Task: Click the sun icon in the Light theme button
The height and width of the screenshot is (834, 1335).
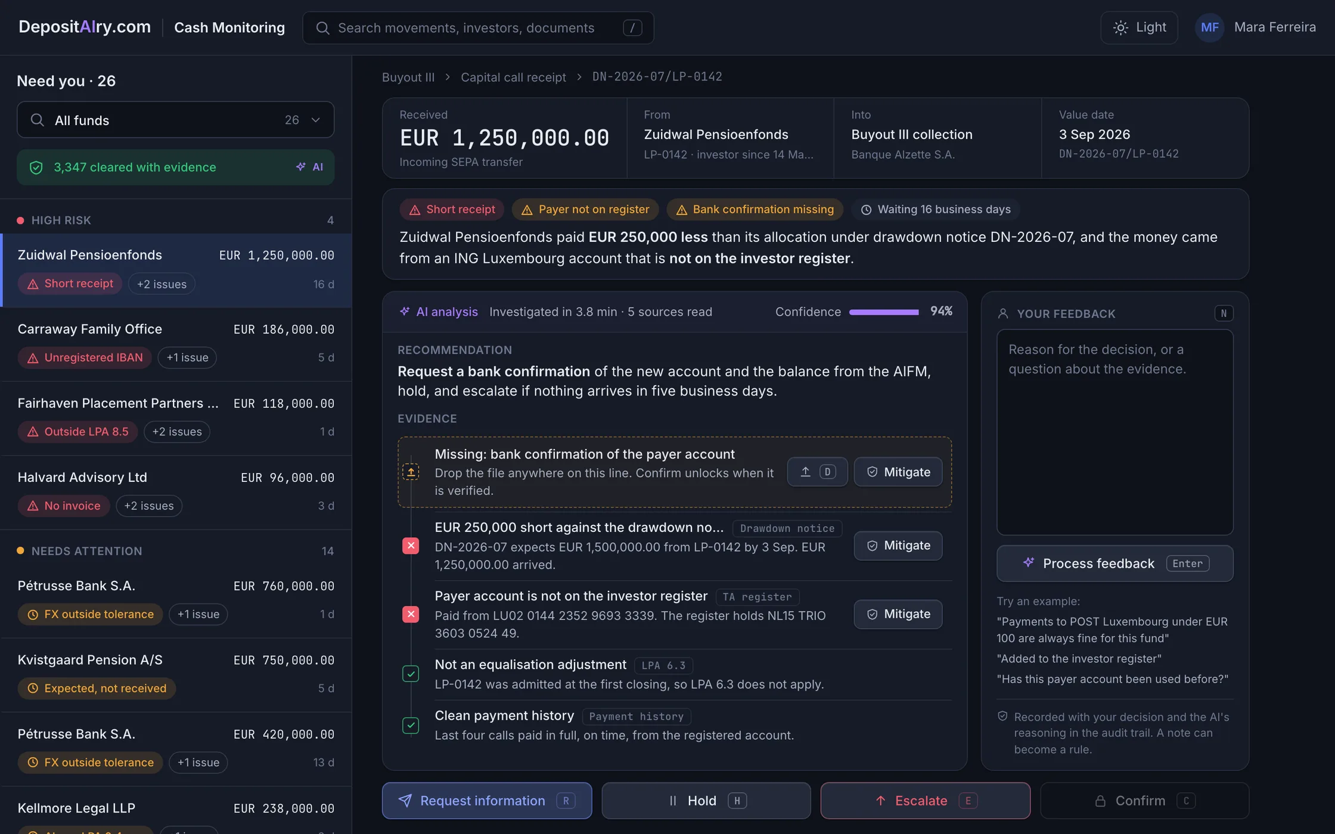Action: (x=1120, y=28)
